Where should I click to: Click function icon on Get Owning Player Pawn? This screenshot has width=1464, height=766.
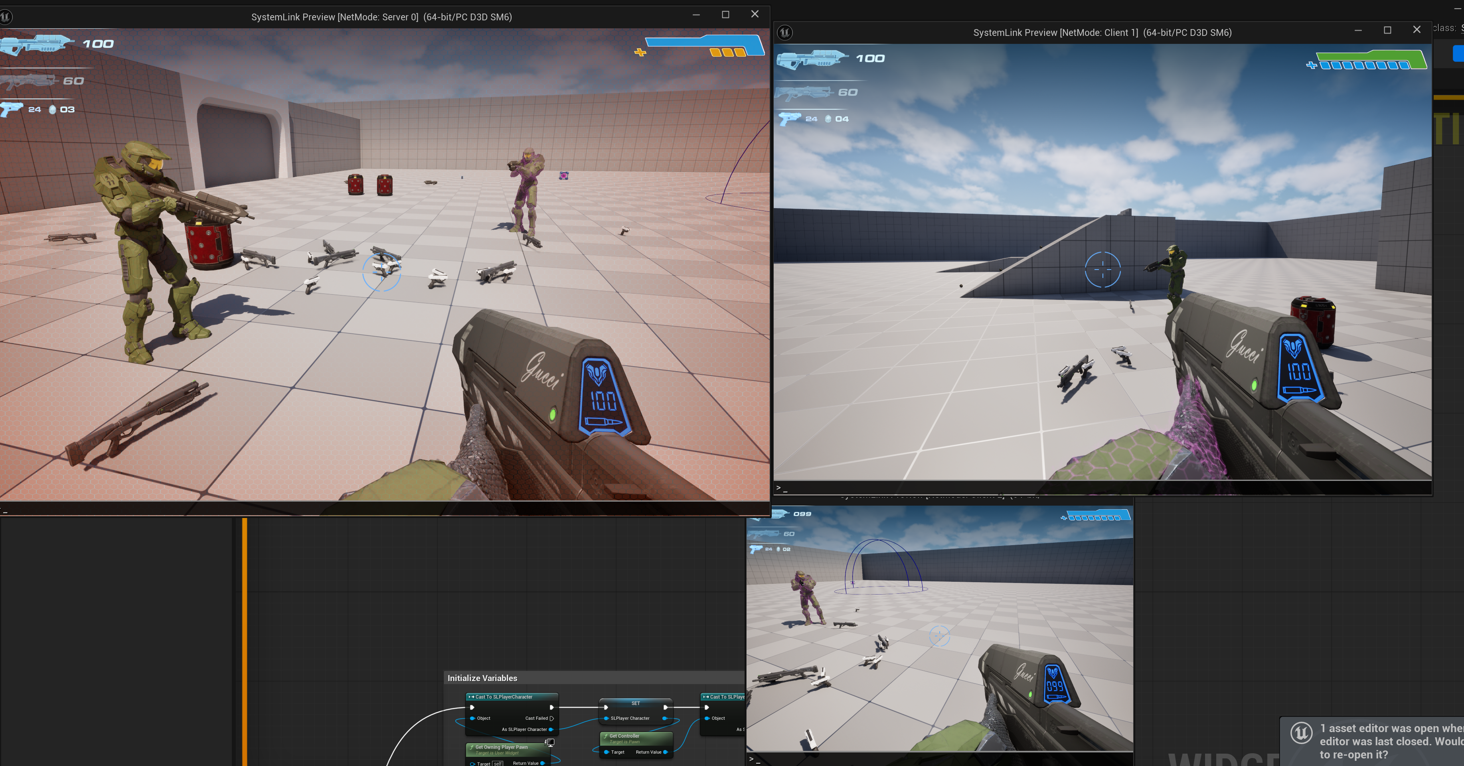pyautogui.click(x=472, y=747)
